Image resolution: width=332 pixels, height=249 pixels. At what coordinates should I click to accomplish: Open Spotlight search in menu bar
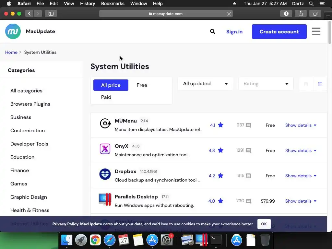[x=311, y=4]
